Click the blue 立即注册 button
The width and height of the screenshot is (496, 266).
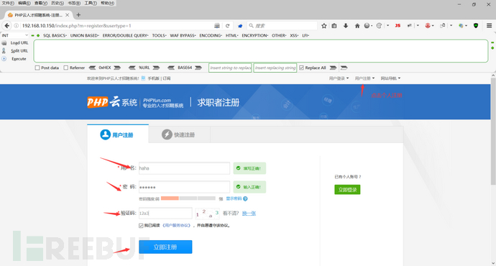(165, 247)
